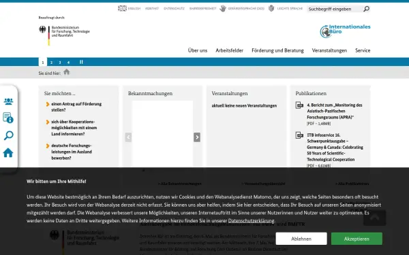Open the Arbeitsfelder menu
Screen dimensions: 409x255
click(229, 50)
